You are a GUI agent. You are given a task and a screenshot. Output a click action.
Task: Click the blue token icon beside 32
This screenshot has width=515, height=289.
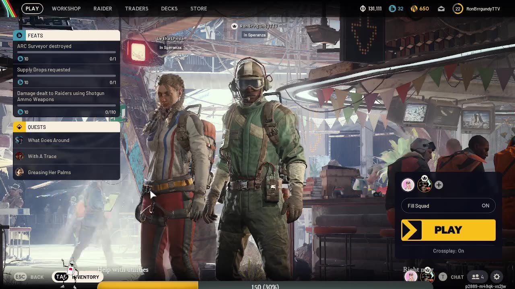click(392, 8)
